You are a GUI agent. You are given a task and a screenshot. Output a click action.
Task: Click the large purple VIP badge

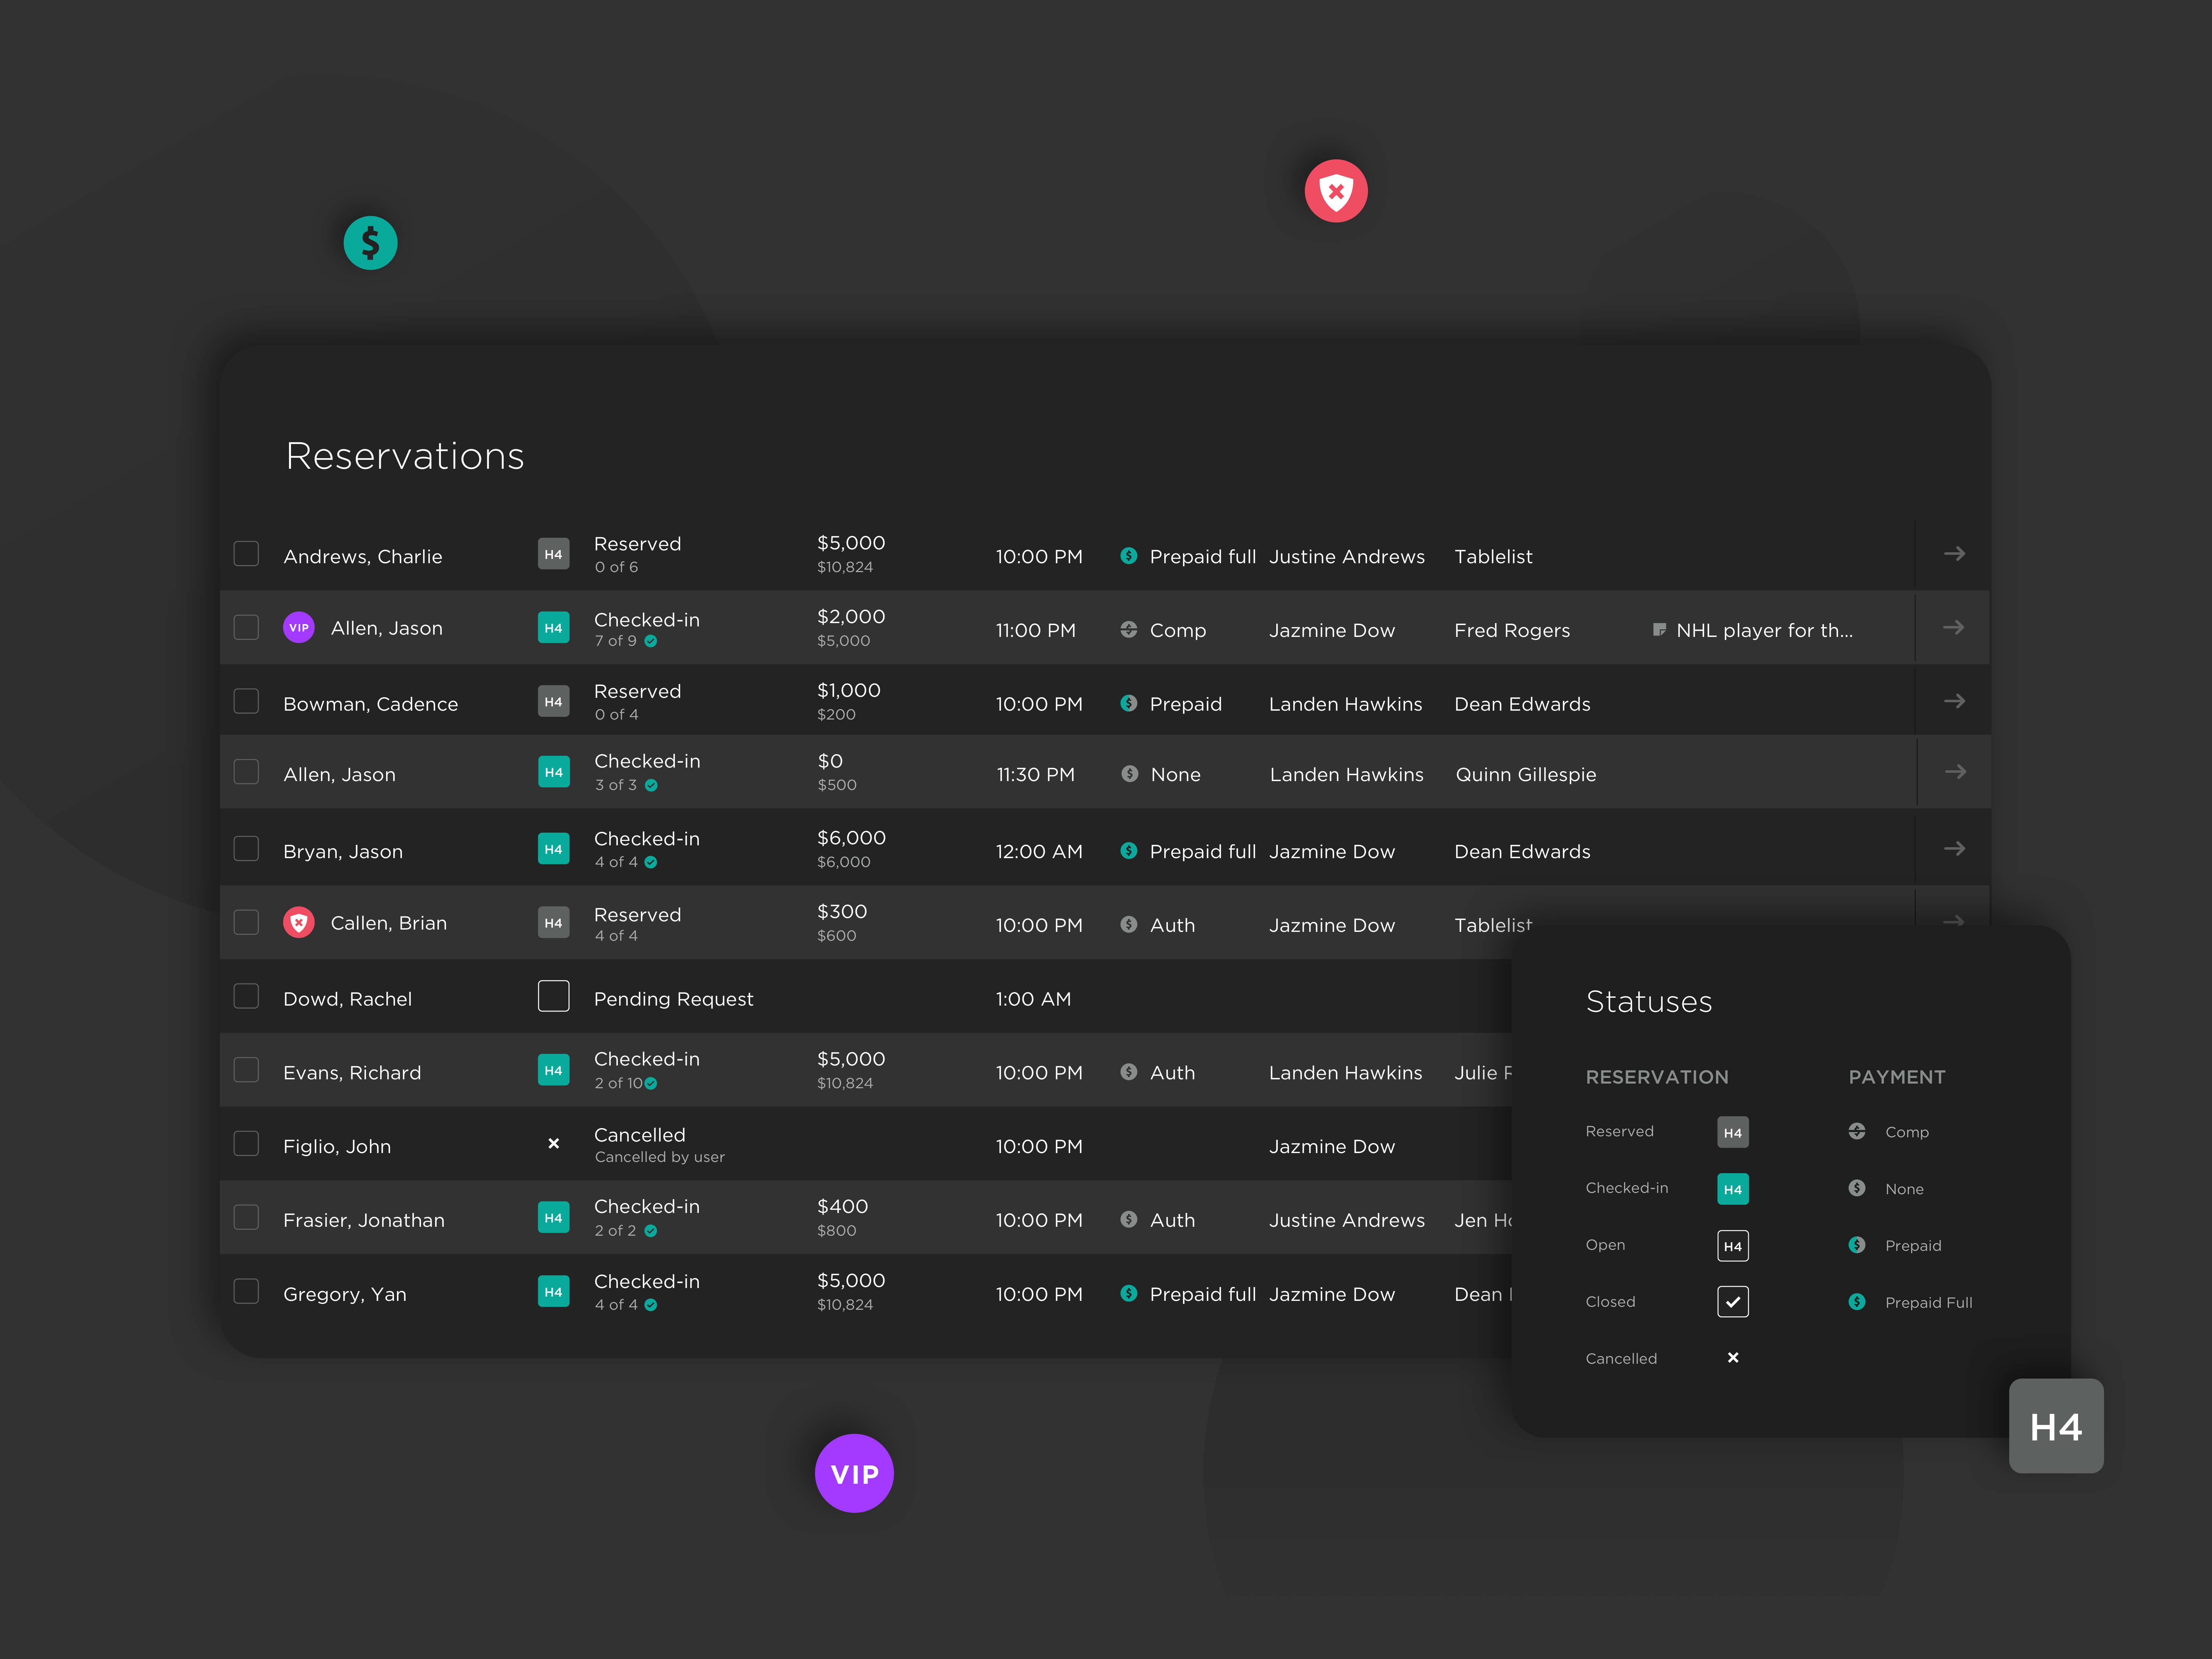[854, 1473]
